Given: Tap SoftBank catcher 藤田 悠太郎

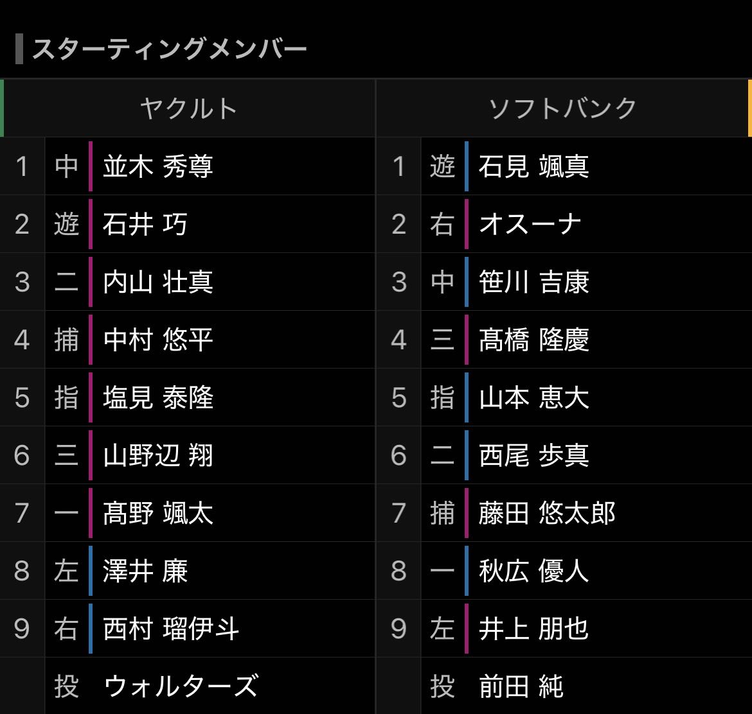Looking at the screenshot, I should (547, 514).
